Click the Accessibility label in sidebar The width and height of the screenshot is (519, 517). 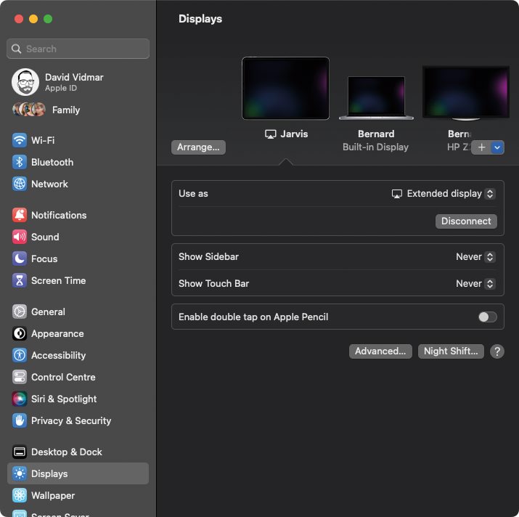pos(59,355)
